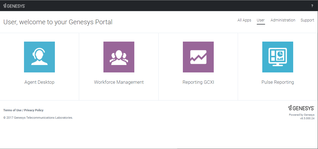Open the Agent Desktop headset icon
The image size is (318, 149).
click(39, 57)
